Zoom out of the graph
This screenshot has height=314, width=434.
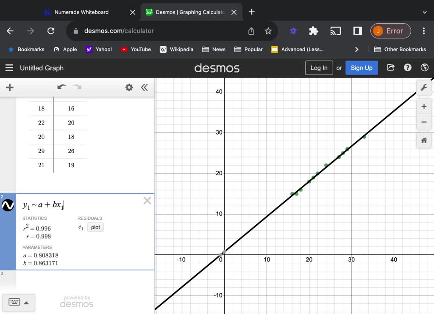[423, 122]
